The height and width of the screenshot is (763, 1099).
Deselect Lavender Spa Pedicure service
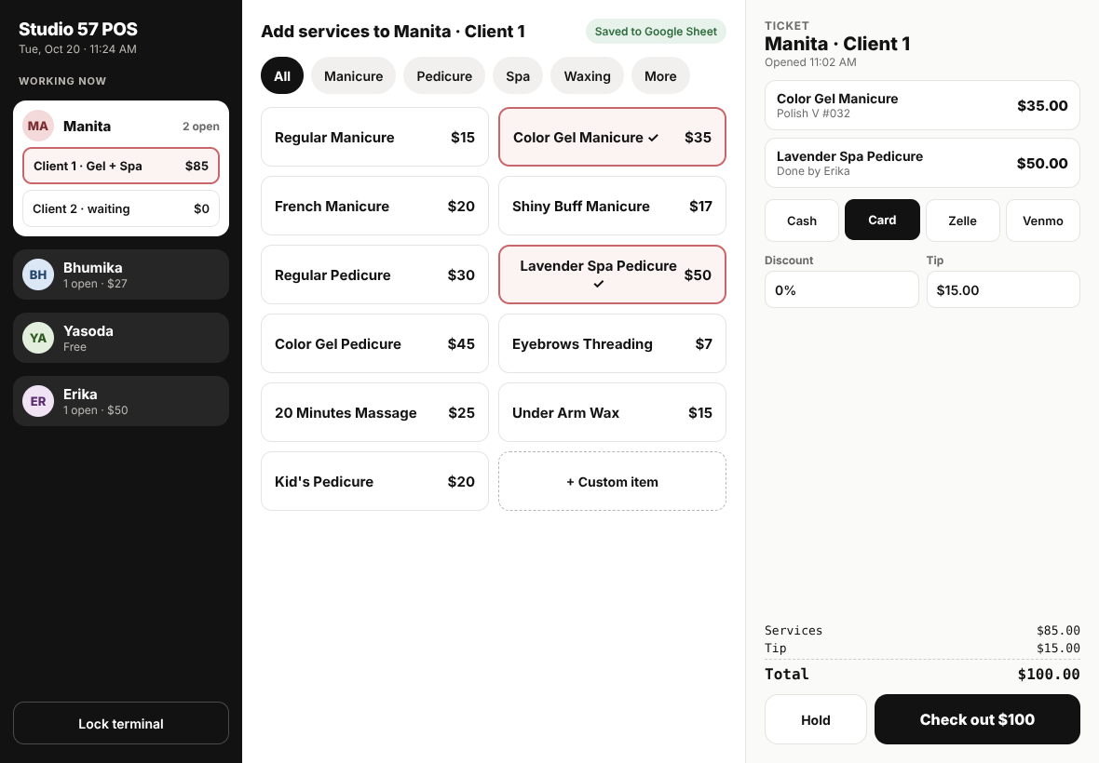pyautogui.click(x=612, y=274)
